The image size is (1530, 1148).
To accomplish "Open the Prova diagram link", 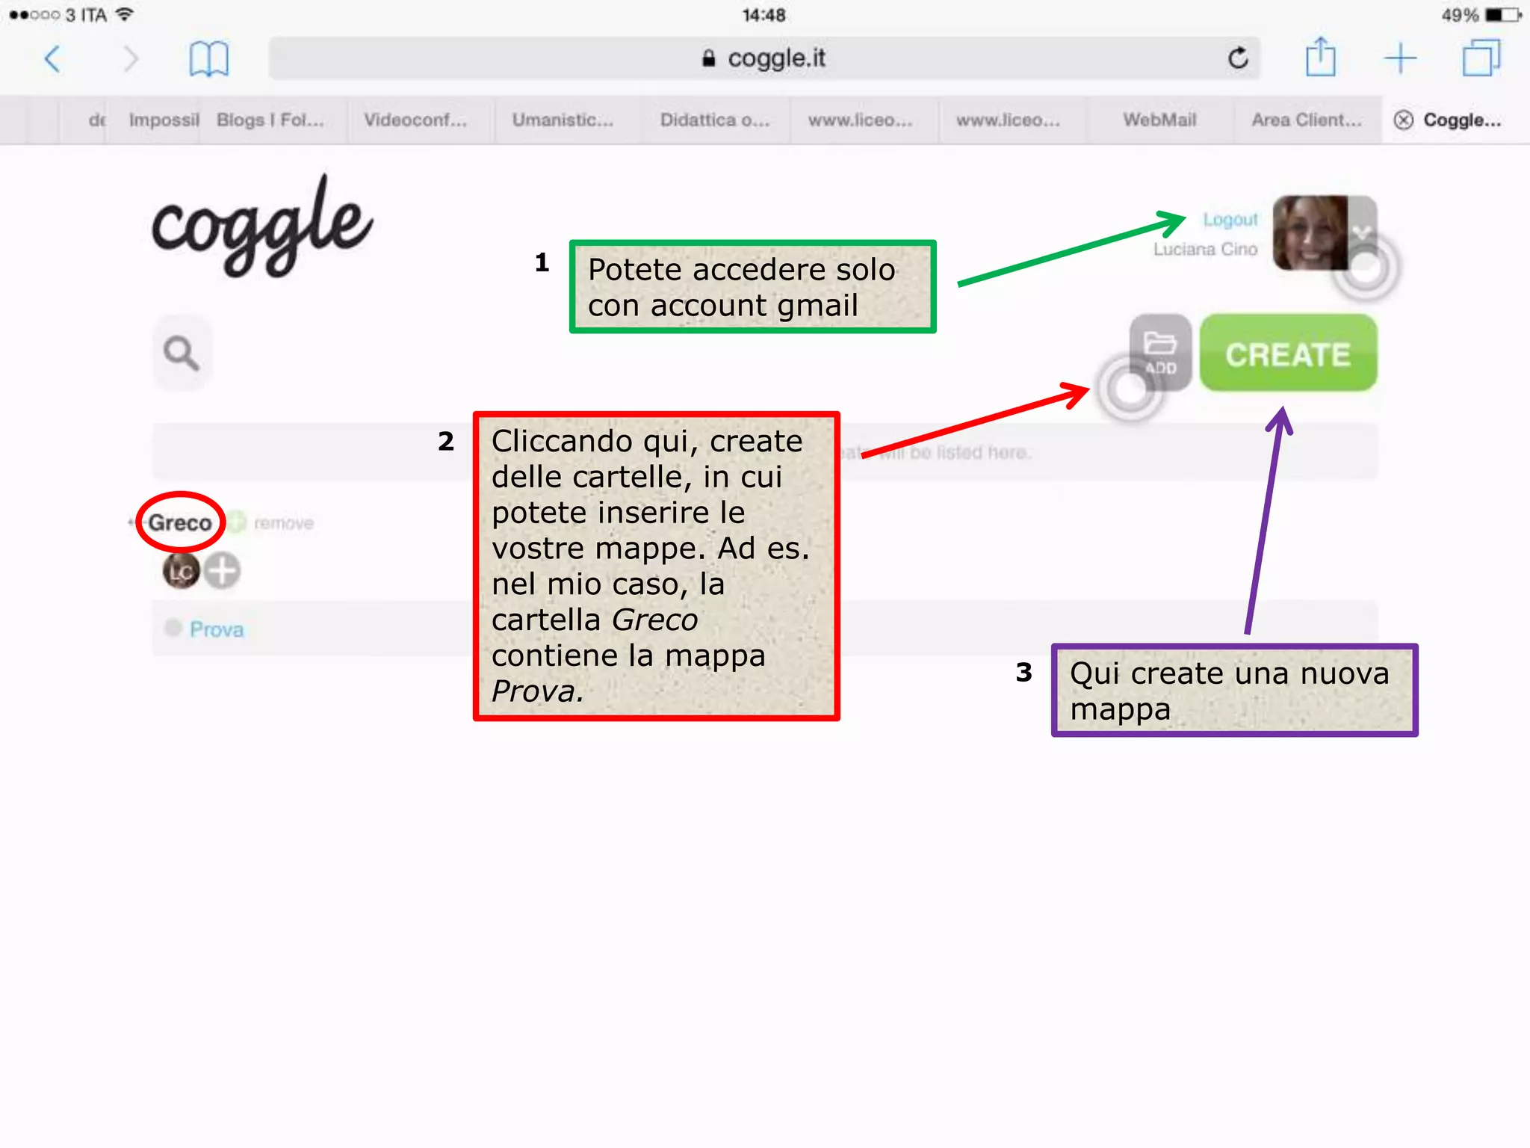I will tap(217, 629).
